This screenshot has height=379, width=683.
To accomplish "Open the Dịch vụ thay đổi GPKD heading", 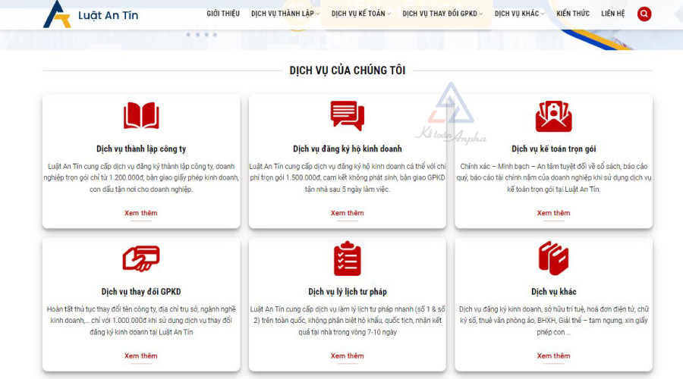I will pyautogui.click(x=141, y=292).
